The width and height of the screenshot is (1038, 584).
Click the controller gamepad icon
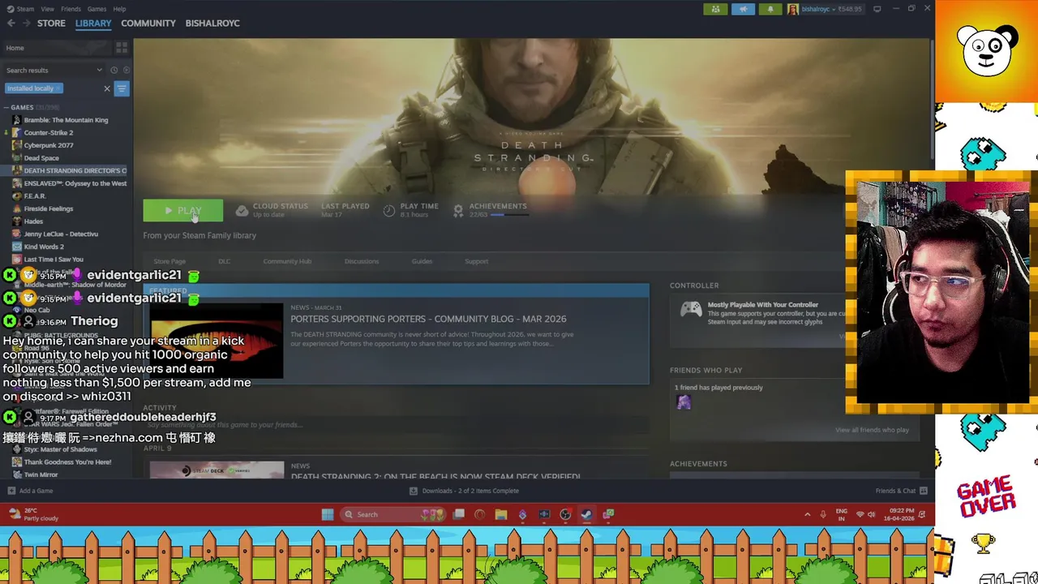(691, 309)
